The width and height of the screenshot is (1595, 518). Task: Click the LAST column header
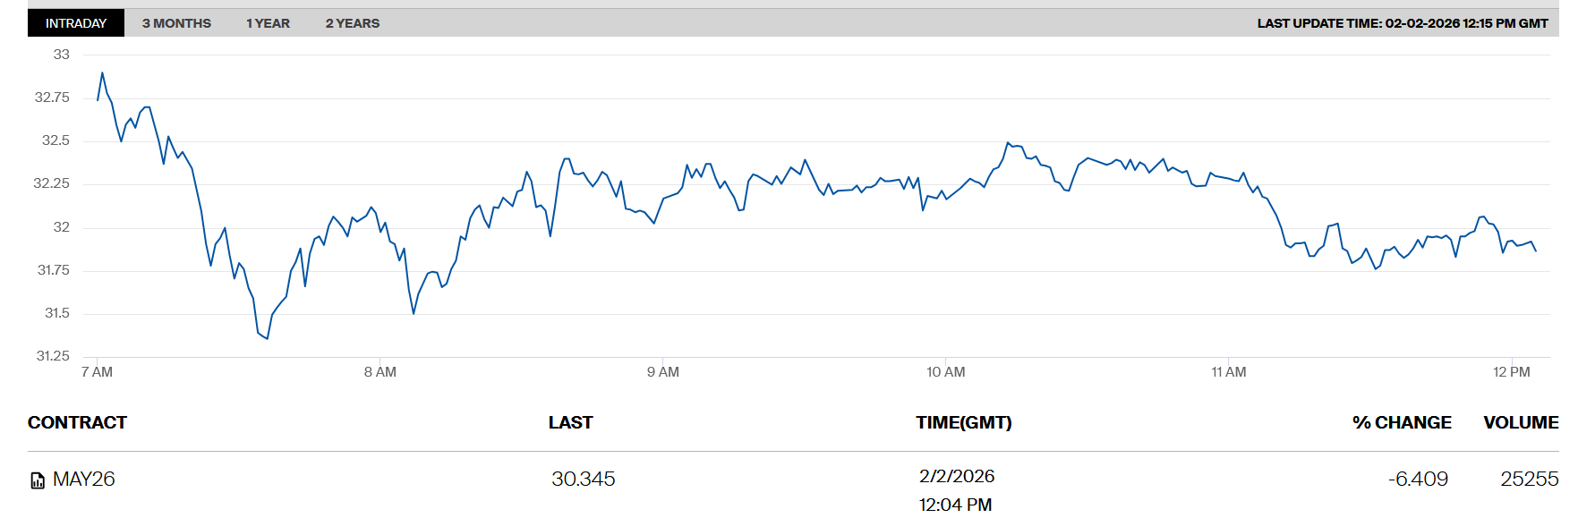[570, 422]
